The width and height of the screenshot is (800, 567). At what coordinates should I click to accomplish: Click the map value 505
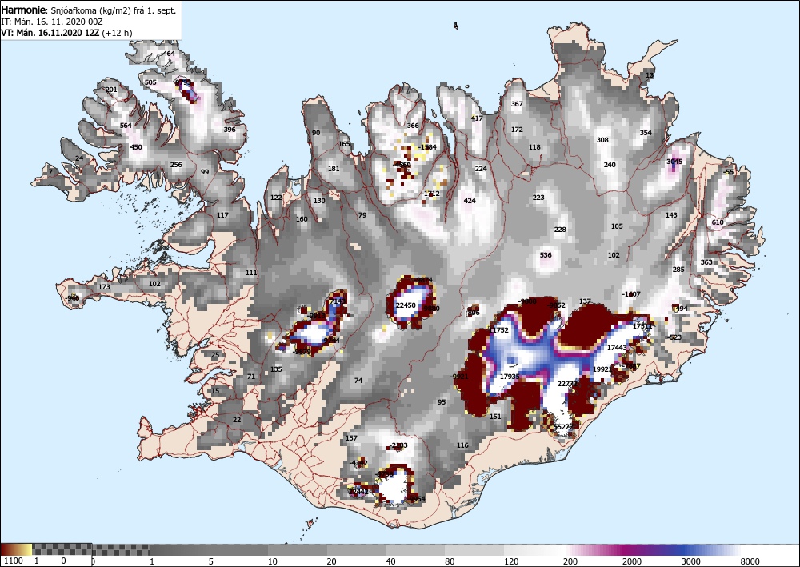pos(150,82)
